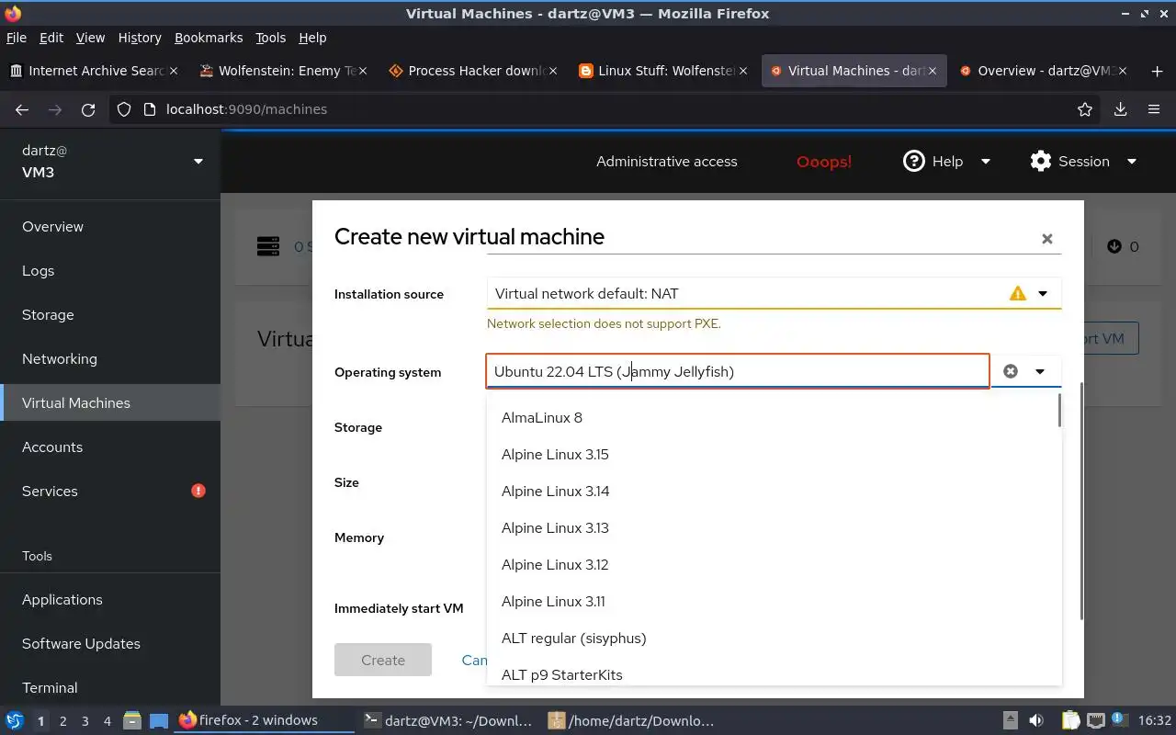Click the Create button

(383, 660)
